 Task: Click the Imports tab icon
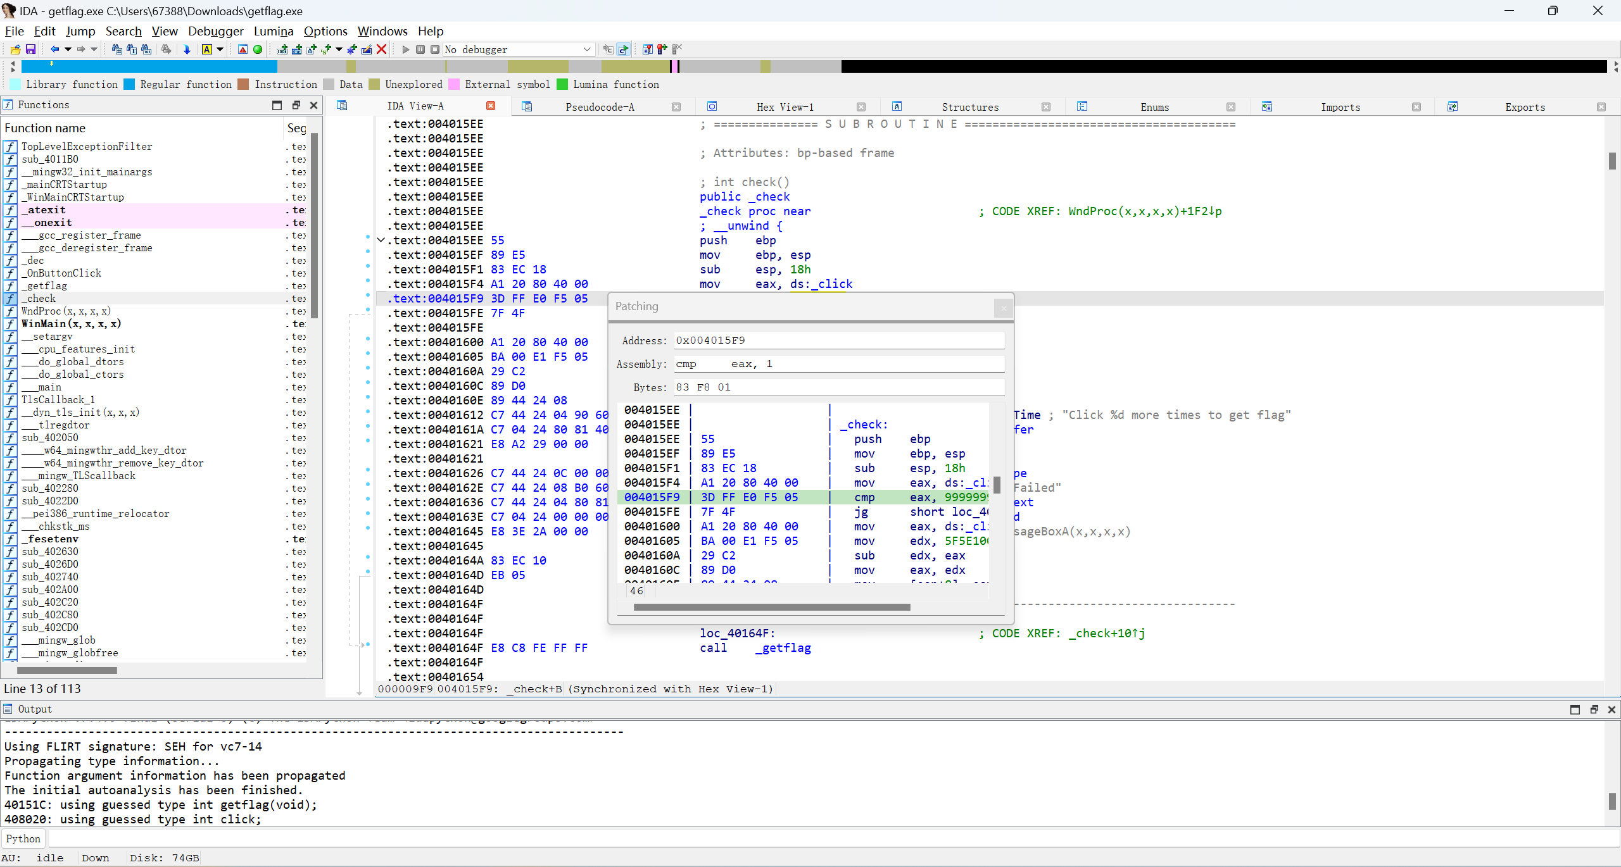tap(1267, 106)
